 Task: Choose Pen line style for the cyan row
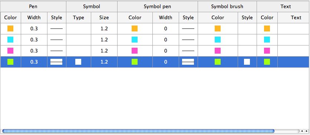(56, 40)
